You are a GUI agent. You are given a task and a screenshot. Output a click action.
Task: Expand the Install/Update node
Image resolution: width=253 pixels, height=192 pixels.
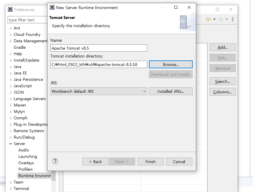(11, 60)
